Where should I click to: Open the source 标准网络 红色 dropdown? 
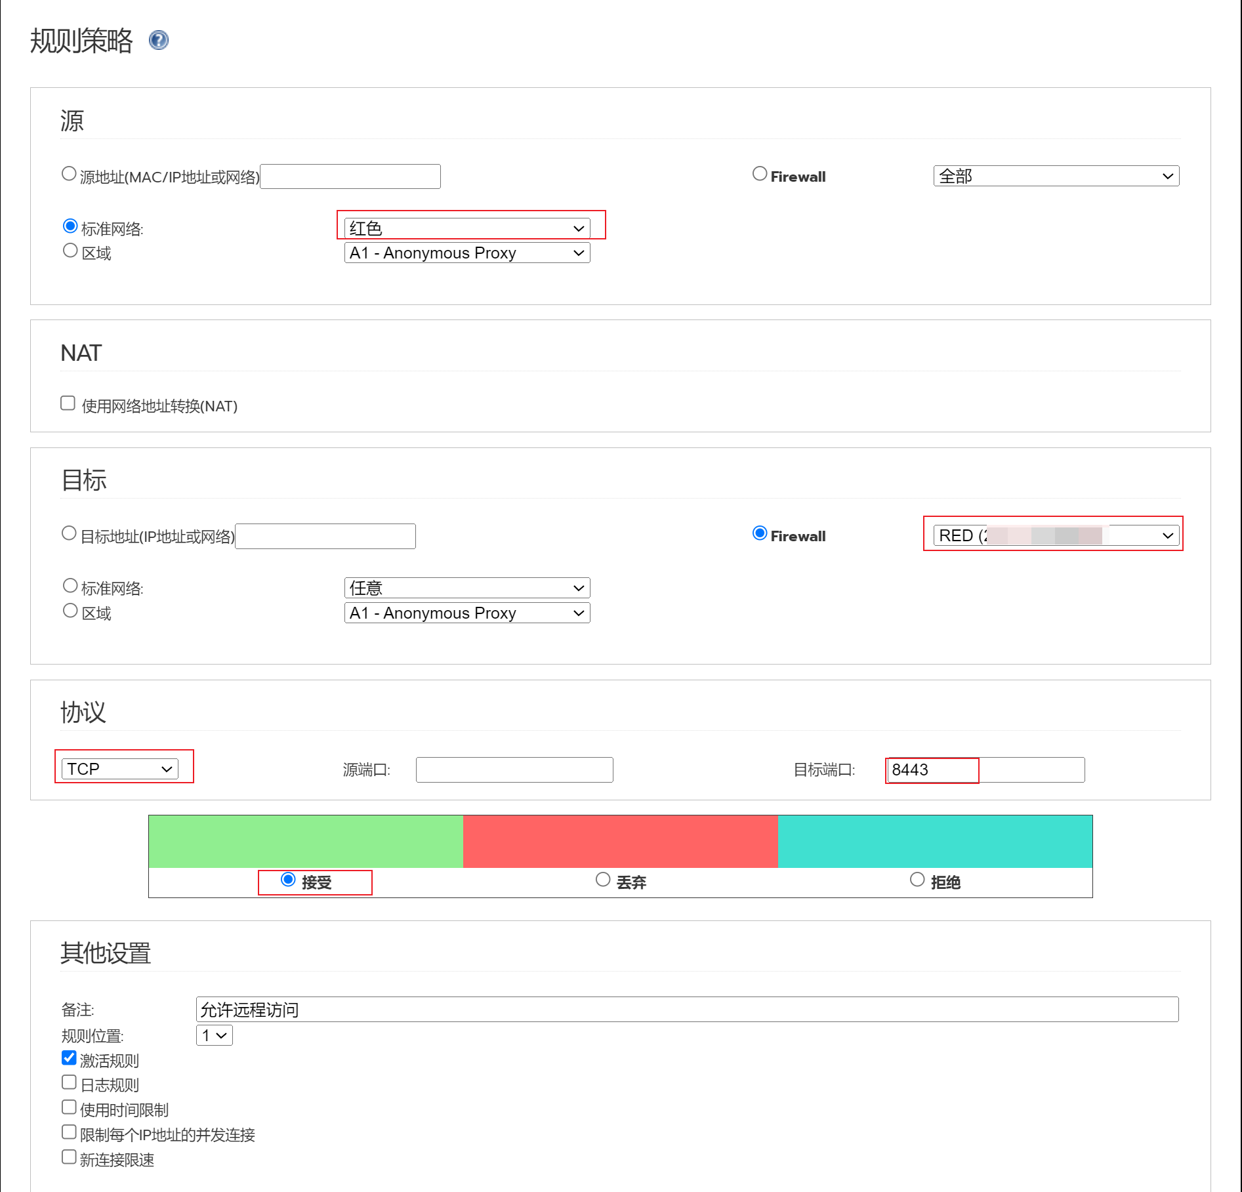pos(466,228)
